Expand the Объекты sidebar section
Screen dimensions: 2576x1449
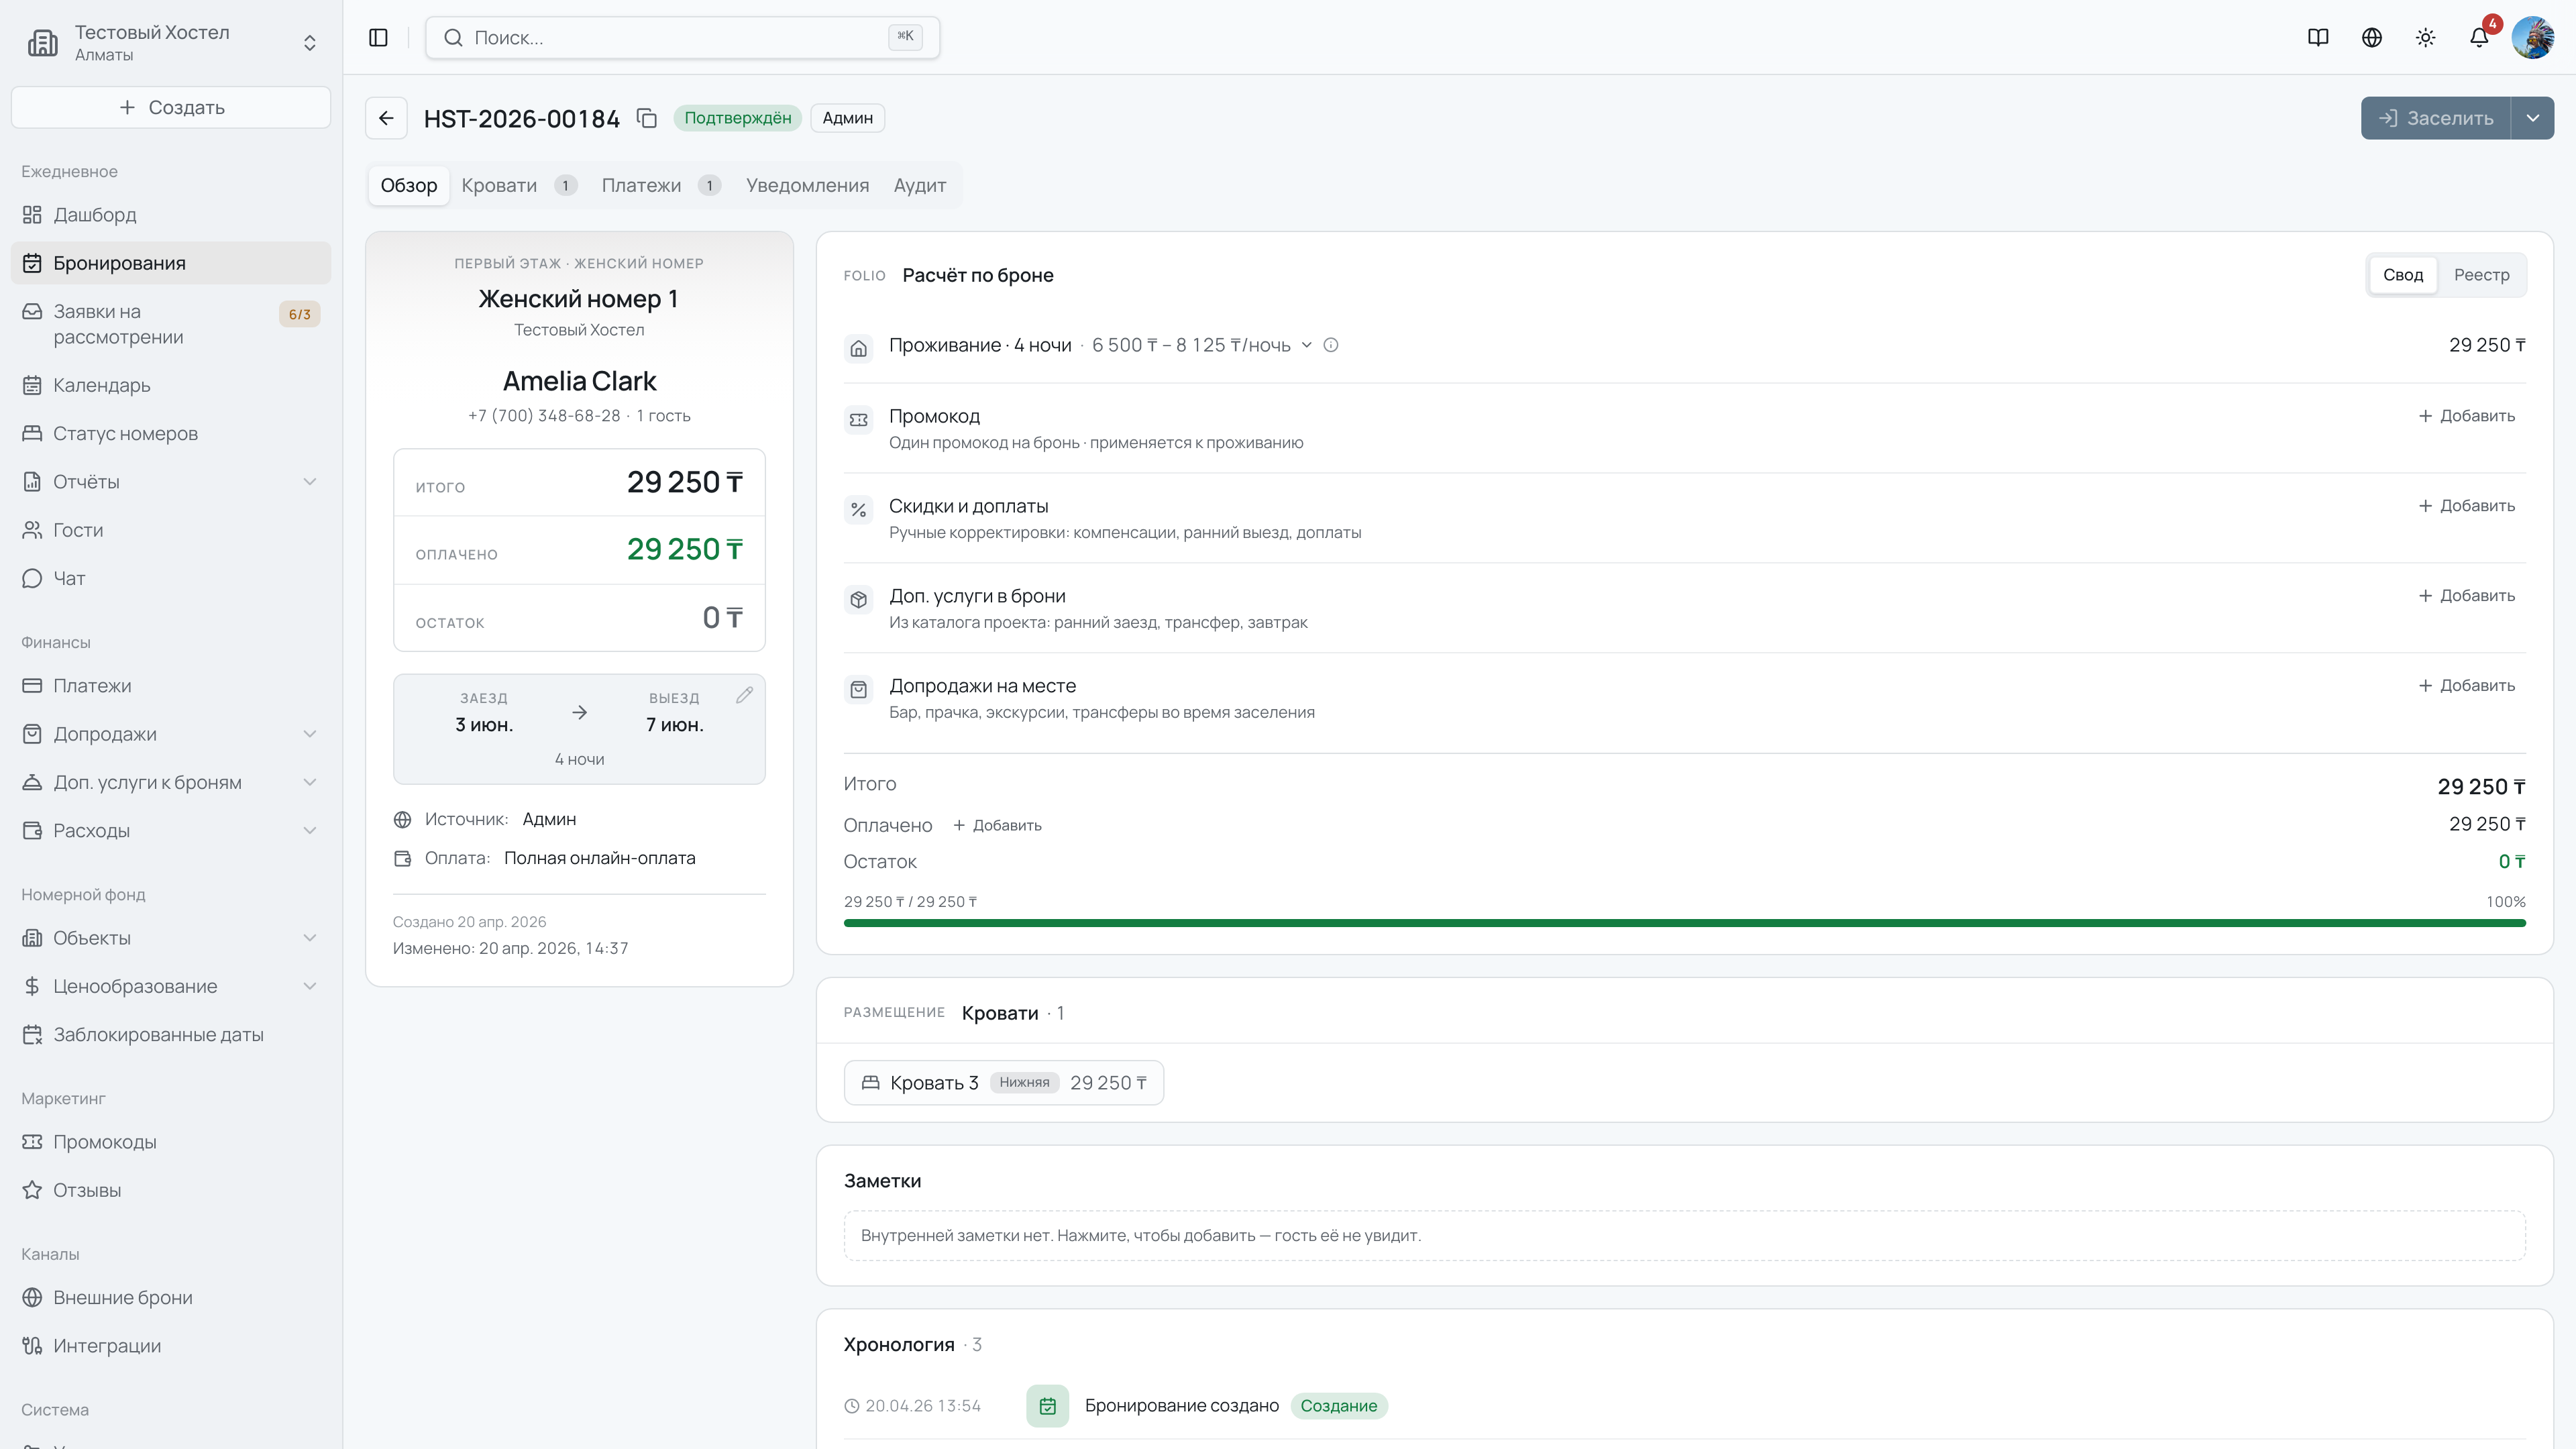[310, 938]
